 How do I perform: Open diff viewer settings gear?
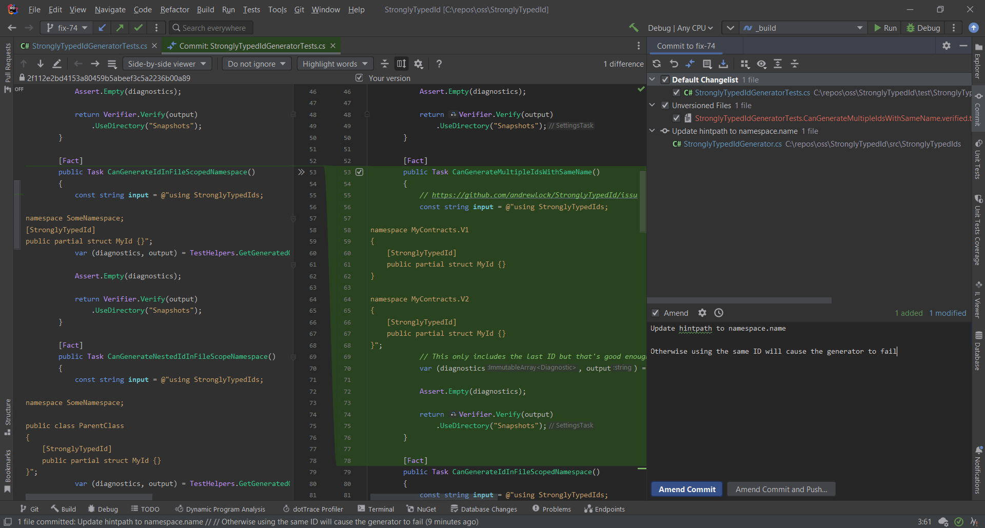click(x=419, y=64)
